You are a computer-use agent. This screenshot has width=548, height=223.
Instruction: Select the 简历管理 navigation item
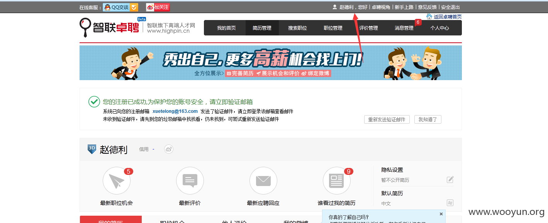[x=262, y=28]
